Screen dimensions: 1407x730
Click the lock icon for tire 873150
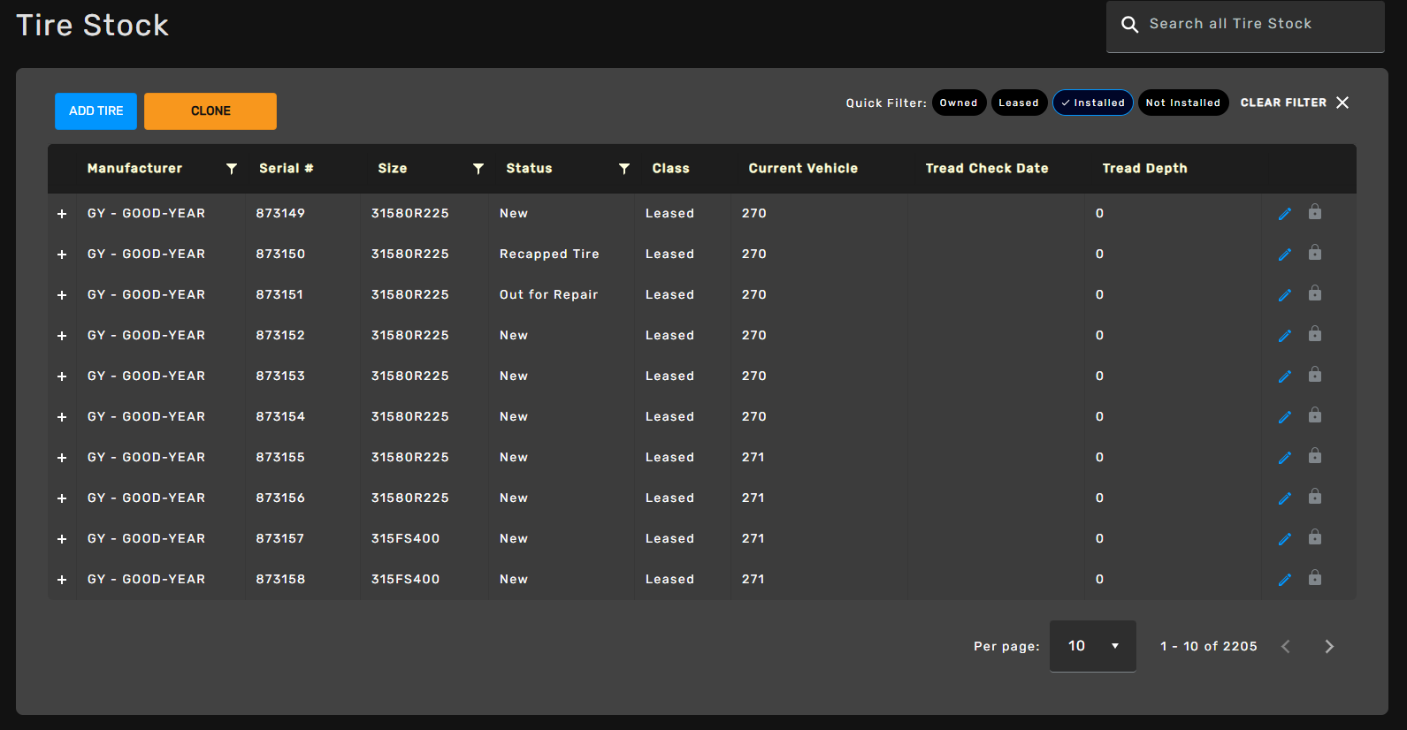click(x=1314, y=253)
